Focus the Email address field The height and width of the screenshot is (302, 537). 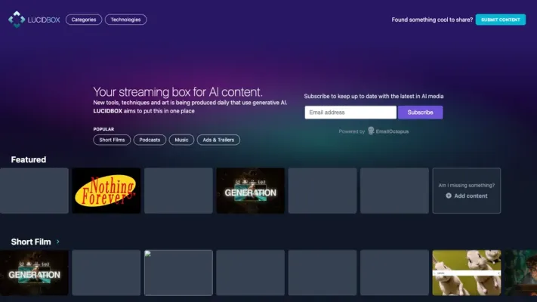point(350,112)
